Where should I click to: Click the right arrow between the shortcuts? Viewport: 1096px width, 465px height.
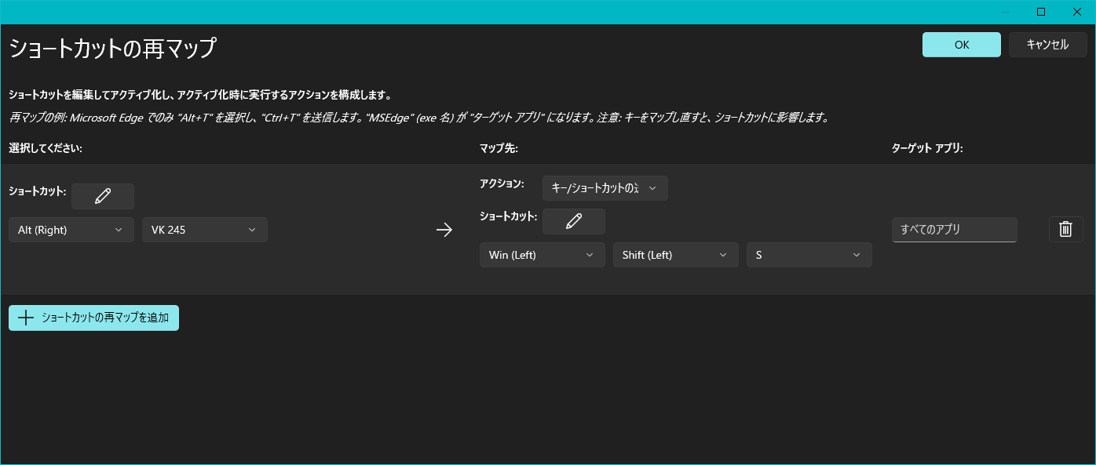[x=444, y=230]
